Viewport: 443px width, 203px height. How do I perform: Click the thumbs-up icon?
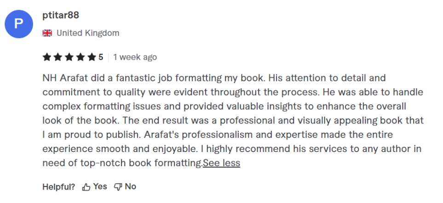pos(86,187)
